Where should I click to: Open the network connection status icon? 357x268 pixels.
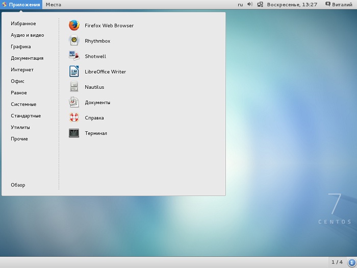tap(260, 4)
